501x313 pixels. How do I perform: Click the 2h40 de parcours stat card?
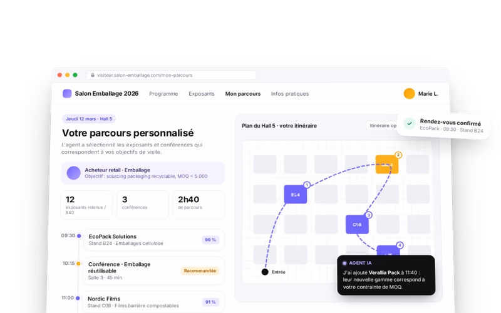click(x=199, y=205)
